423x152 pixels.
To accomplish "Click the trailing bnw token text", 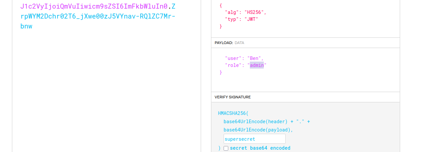I will [x=26, y=26].
